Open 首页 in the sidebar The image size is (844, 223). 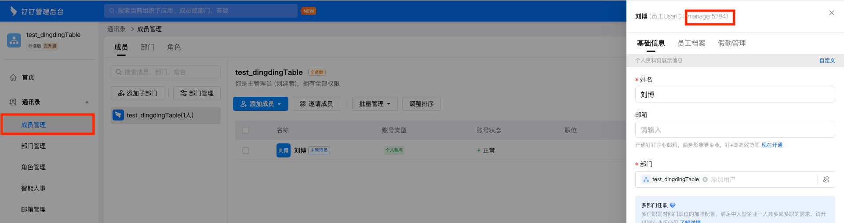[x=28, y=77]
